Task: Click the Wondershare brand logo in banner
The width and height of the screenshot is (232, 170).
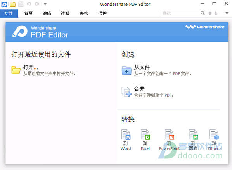Action: [x=204, y=27]
